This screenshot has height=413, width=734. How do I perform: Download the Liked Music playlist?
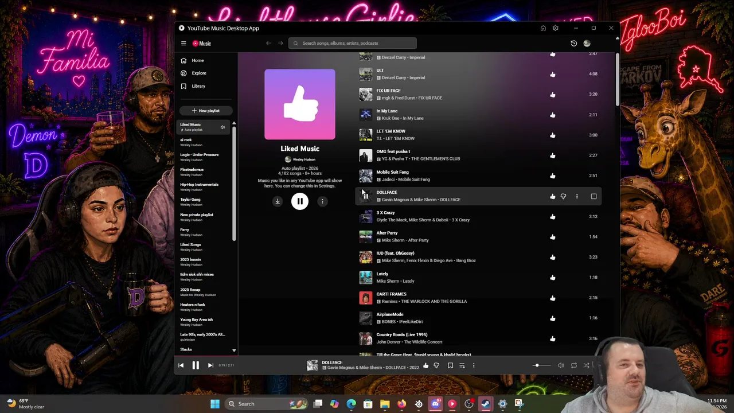click(278, 201)
